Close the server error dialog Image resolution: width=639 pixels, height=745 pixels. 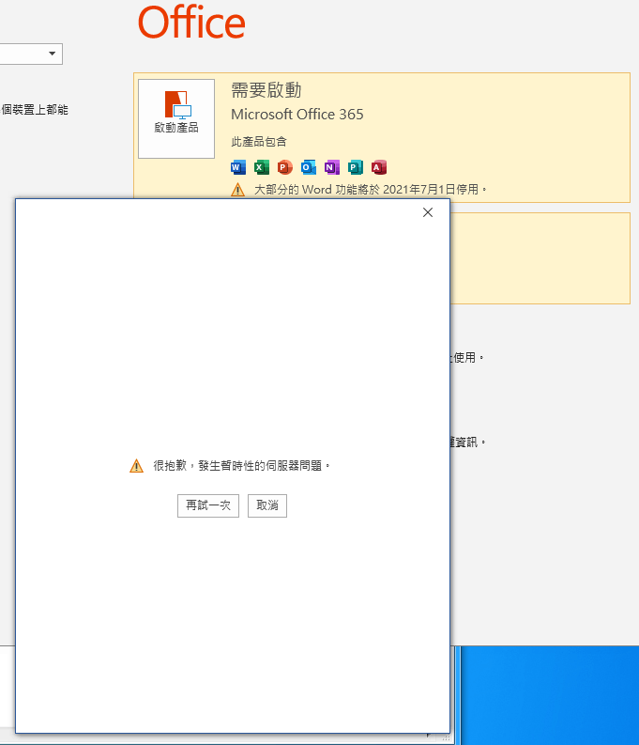click(x=428, y=212)
